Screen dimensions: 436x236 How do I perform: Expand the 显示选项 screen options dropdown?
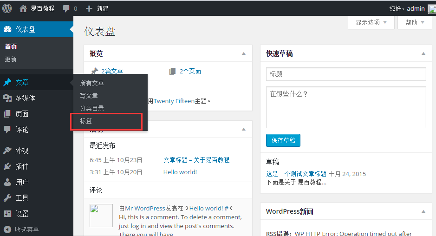371,22
